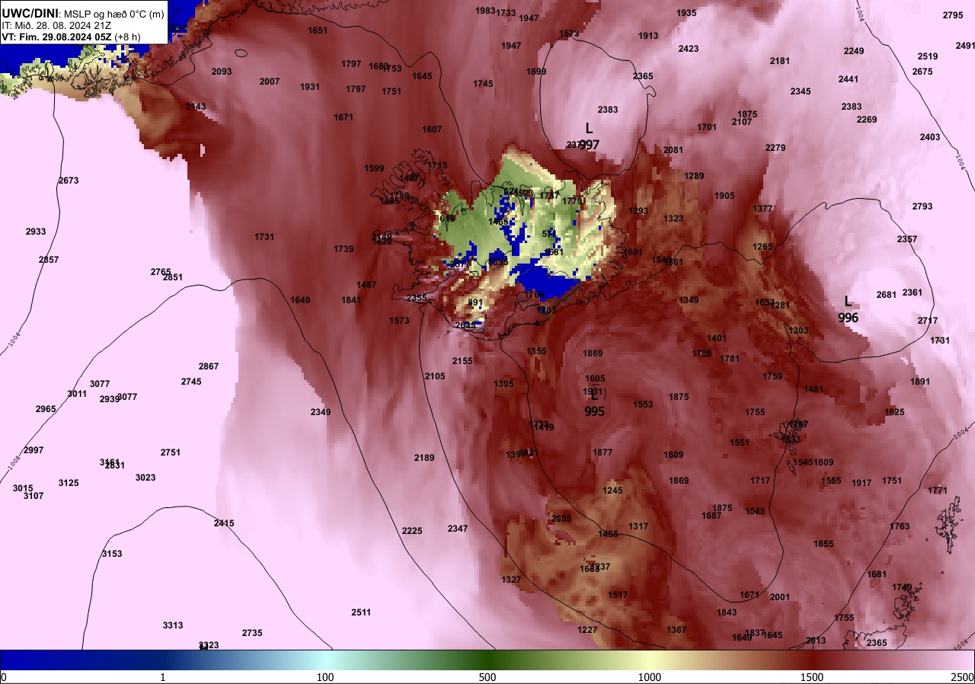The image size is (975, 684).
Task: Click the value 1651
Action: pos(318,30)
